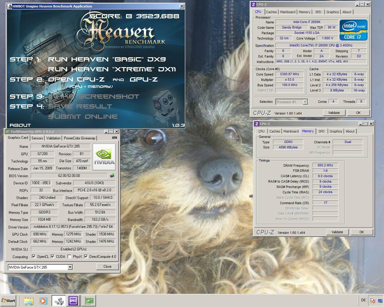Image resolution: width=384 pixels, height=307 pixels.
Task: Click About in the HWBOT Heaven window
Action: 20,125
